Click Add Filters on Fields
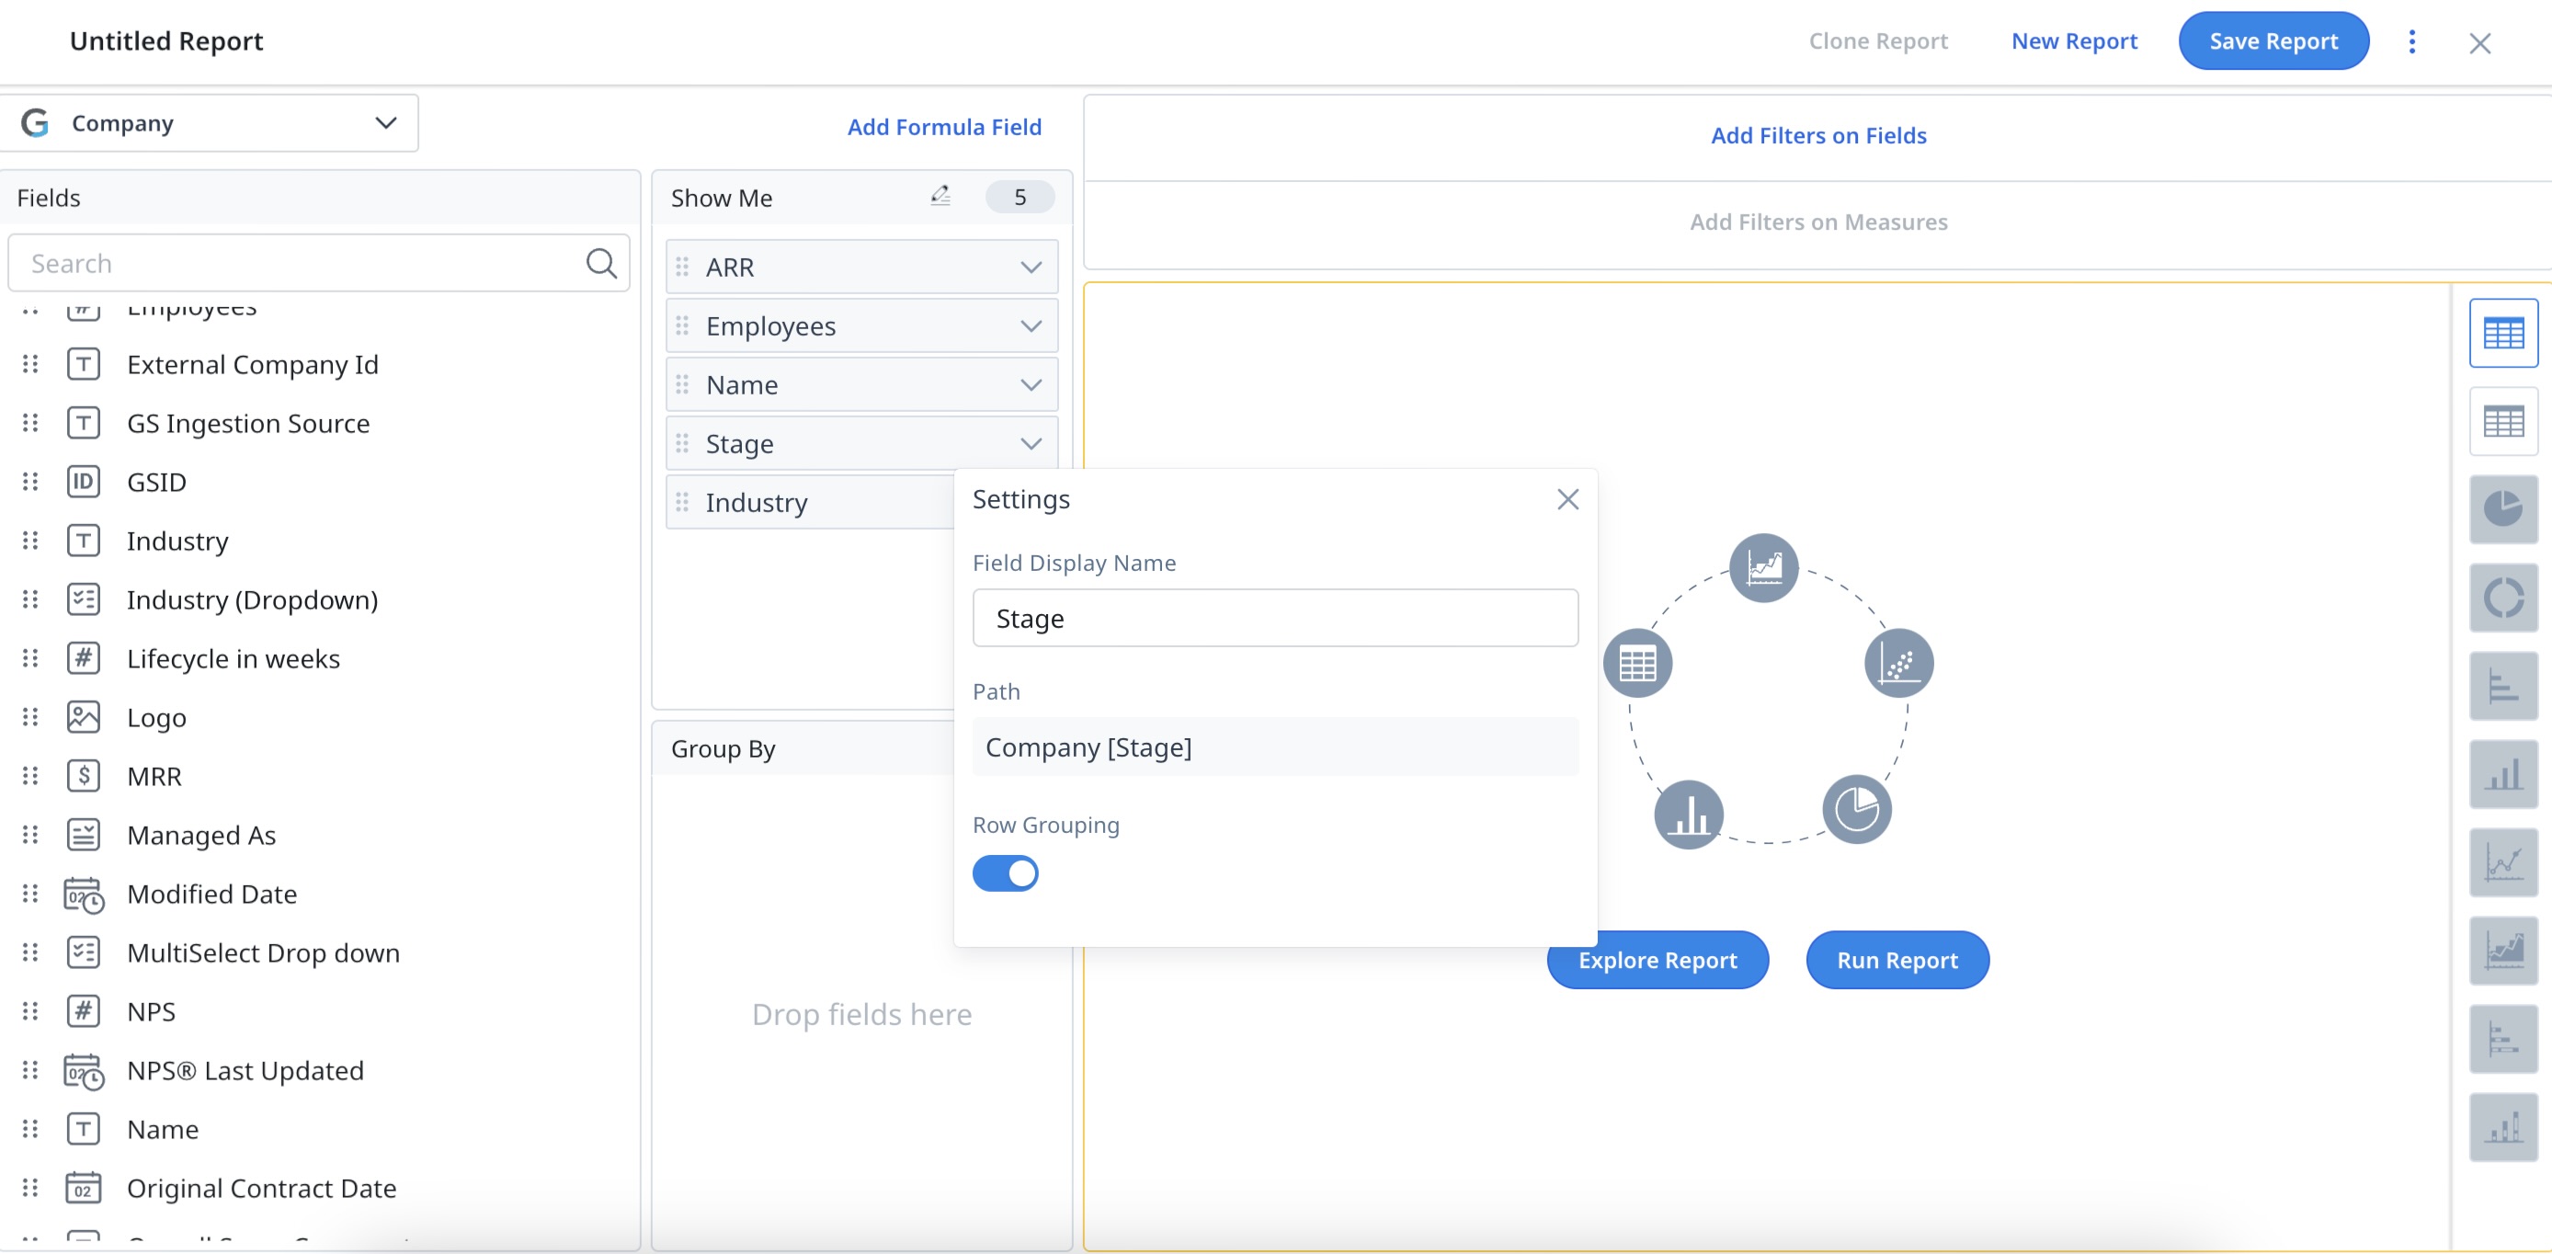2552x1254 pixels. point(1817,136)
